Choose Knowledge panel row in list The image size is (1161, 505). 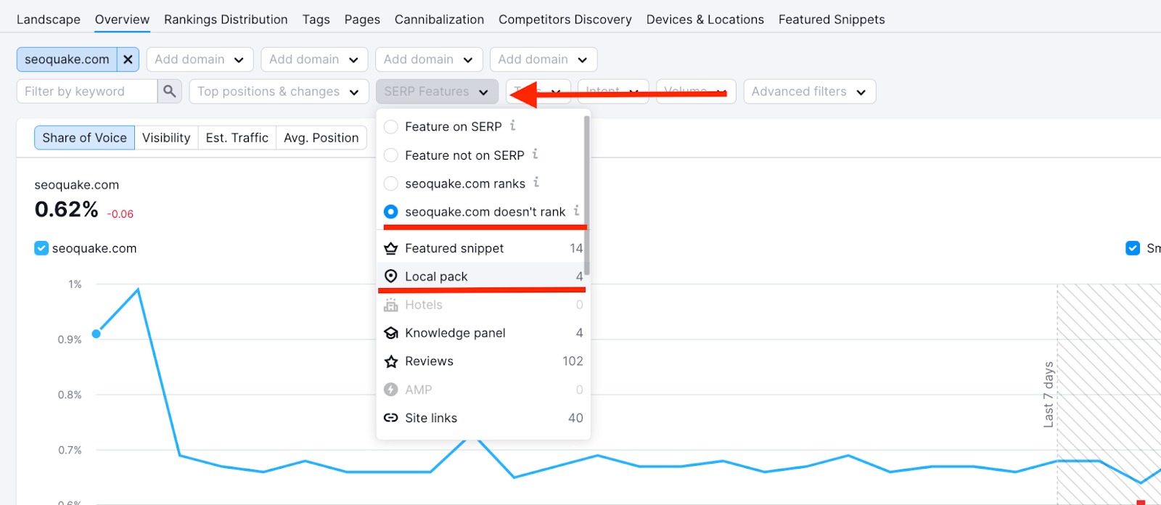[x=483, y=333]
